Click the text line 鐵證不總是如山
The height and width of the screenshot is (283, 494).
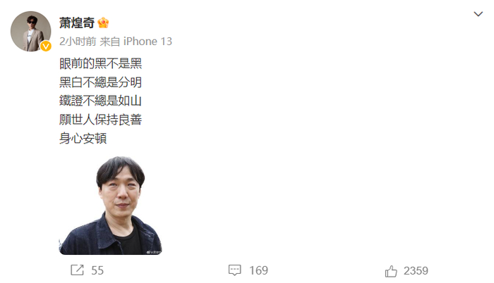(100, 101)
